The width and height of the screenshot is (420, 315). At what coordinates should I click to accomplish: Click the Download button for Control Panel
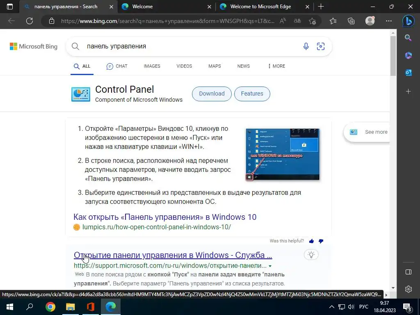pos(212,94)
